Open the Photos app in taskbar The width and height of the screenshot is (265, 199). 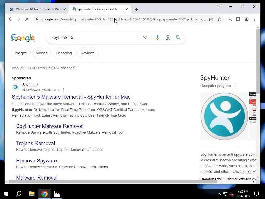pyautogui.click(x=57, y=194)
